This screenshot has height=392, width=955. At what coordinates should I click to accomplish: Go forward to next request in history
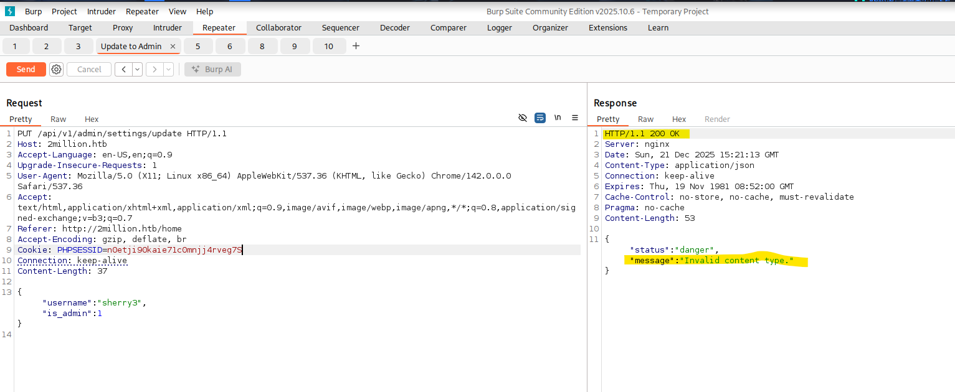coord(154,69)
